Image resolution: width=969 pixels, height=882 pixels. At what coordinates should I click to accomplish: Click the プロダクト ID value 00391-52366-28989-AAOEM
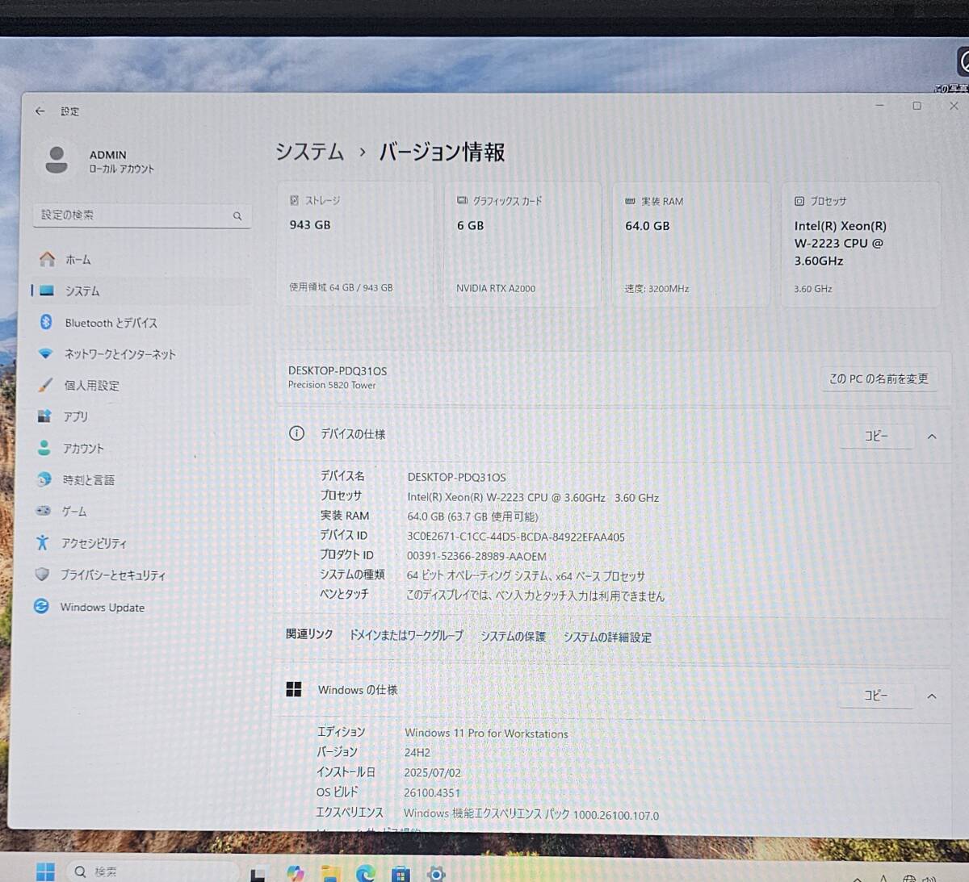click(x=476, y=556)
